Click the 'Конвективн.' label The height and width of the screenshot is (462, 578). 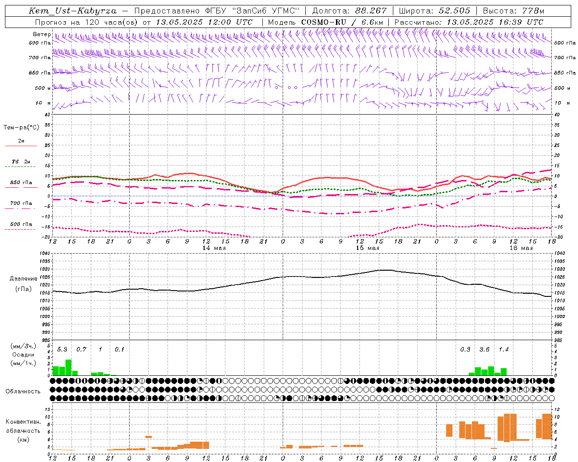tap(23, 422)
